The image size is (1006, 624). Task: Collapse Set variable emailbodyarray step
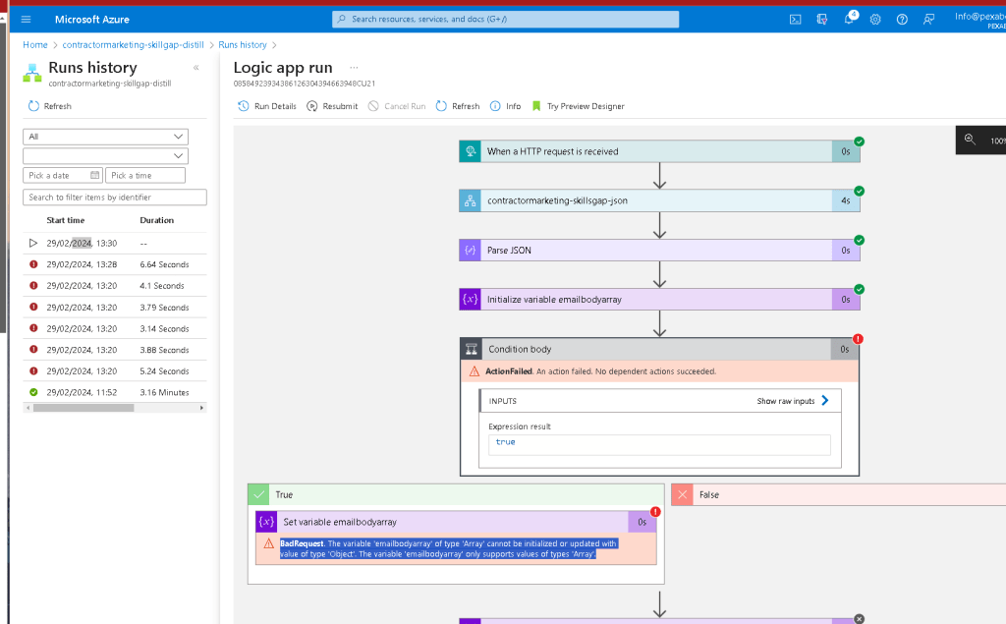456,522
